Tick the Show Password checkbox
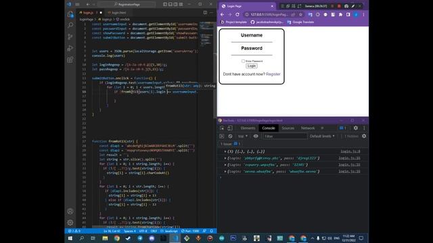Screen dimensions: 433x243 point(243,61)
